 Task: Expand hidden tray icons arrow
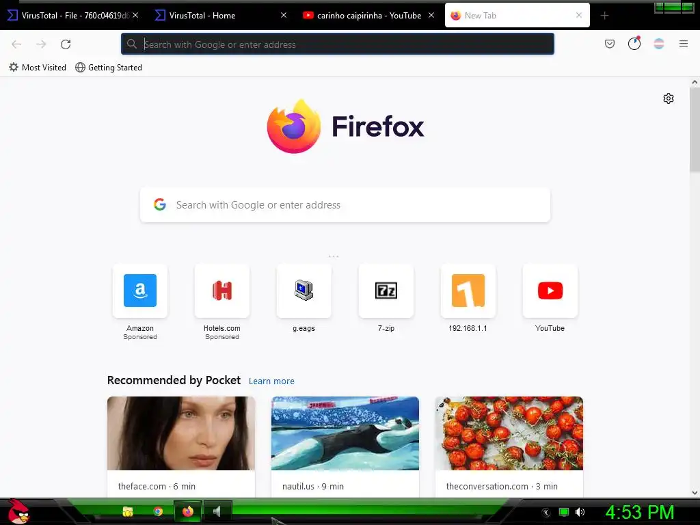tap(546, 513)
